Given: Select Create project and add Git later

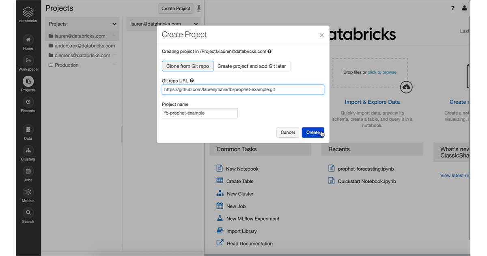Looking at the screenshot, I should pyautogui.click(x=252, y=66).
